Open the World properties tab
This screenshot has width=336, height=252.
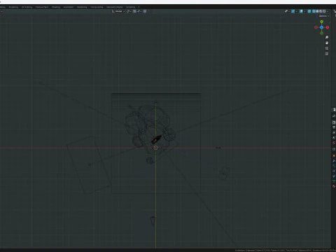334,143
